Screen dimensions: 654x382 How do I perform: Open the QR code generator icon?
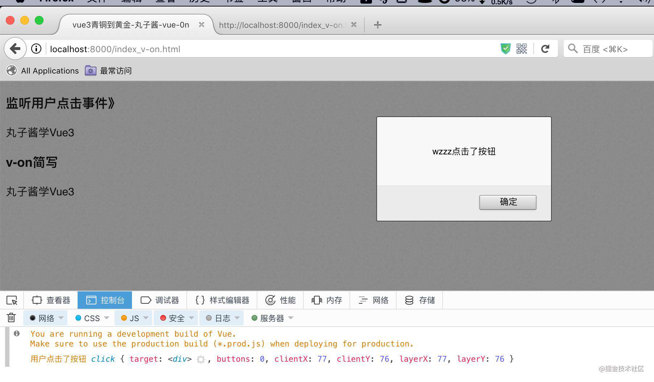click(522, 49)
